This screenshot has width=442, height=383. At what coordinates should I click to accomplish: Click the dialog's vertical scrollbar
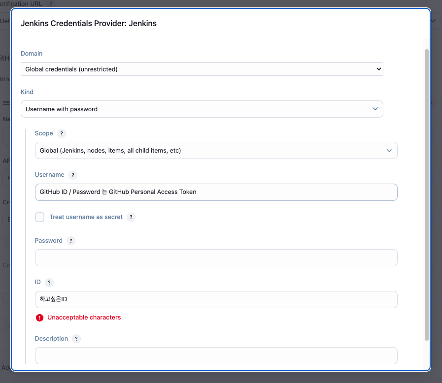coord(427,195)
